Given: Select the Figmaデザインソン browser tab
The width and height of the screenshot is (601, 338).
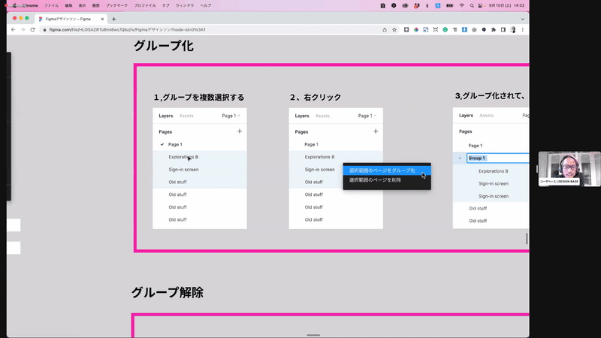Looking at the screenshot, I should click(x=70, y=19).
